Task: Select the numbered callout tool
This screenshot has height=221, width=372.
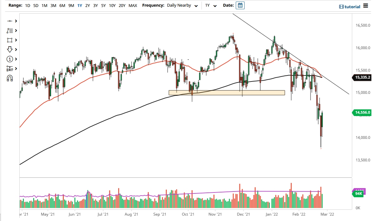Action: tap(10, 59)
